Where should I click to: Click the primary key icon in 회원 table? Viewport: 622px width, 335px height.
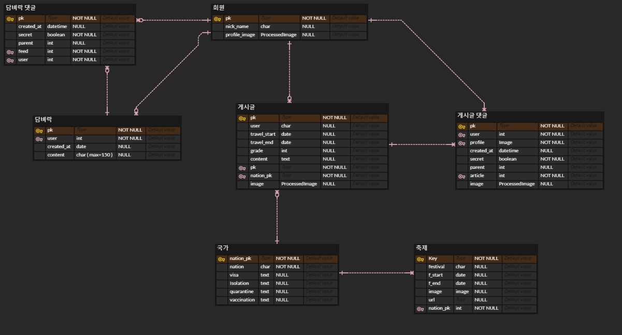pyautogui.click(x=217, y=18)
